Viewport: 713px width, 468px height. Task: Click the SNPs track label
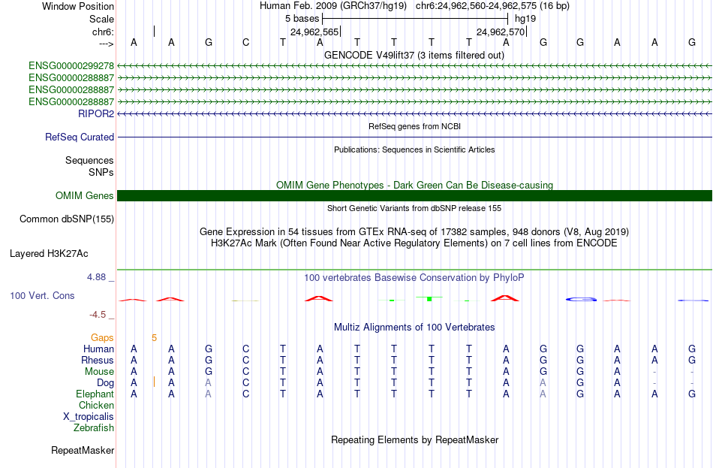coord(101,172)
